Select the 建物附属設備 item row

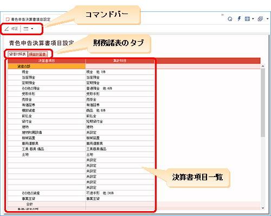click(47, 133)
